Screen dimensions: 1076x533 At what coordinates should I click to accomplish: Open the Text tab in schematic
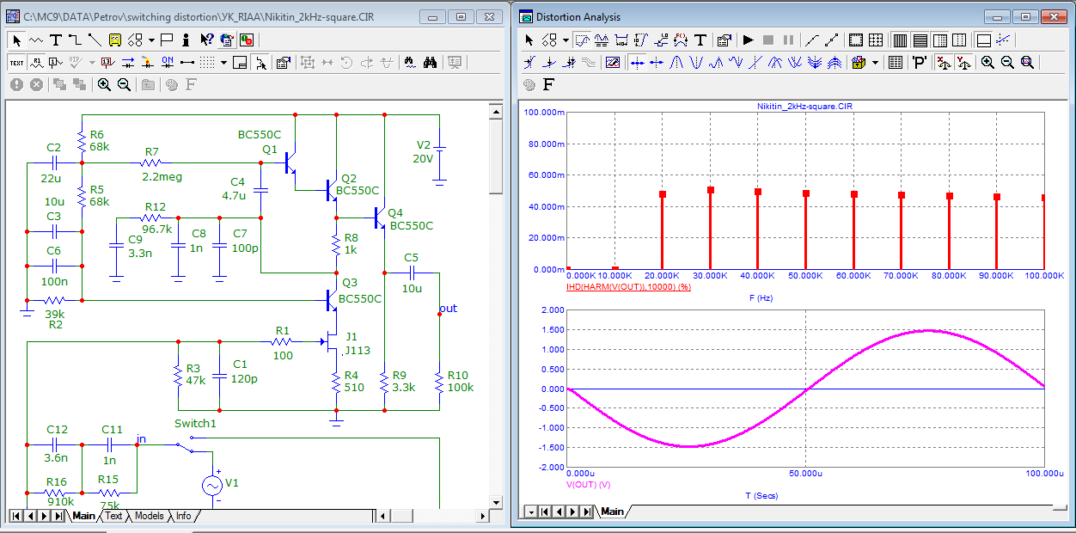tap(113, 516)
